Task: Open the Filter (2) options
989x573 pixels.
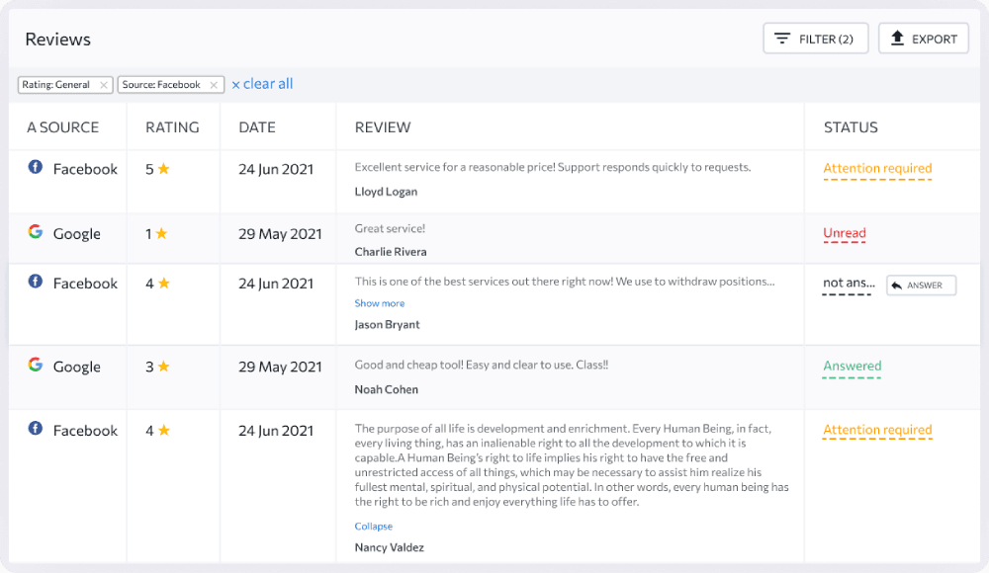Action: (x=816, y=39)
